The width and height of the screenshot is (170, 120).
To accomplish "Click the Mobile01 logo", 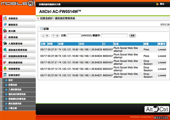I will [18, 3].
